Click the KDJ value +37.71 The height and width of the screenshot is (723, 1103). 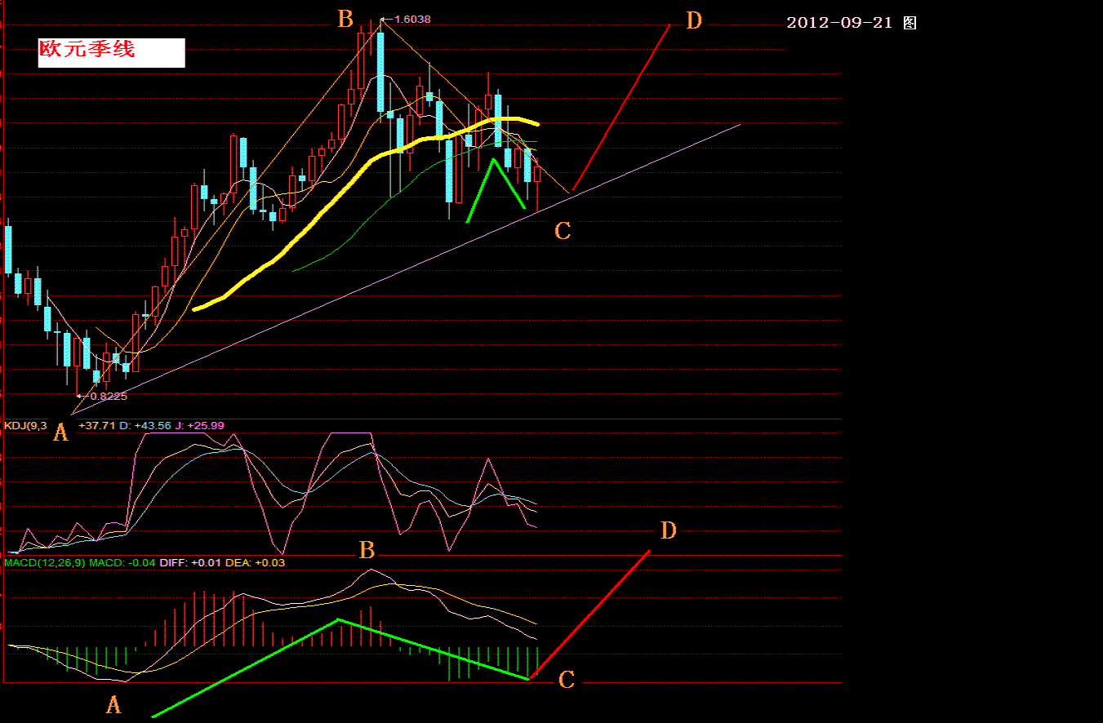[96, 425]
